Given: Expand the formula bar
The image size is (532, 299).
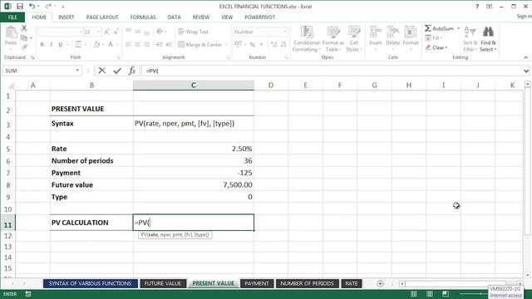Looking at the screenshot, I should coord(526,71).
